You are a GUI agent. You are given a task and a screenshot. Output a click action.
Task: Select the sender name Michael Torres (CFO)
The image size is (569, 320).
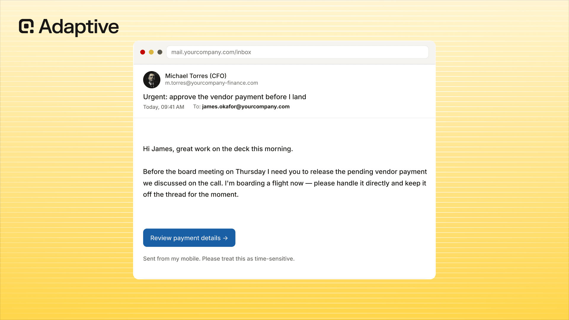tap(196, 76)
